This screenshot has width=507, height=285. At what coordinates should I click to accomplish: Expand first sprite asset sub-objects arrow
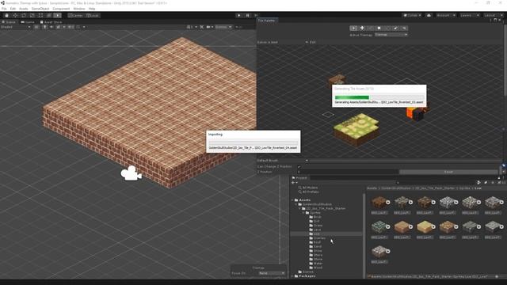tap(388, 203)
